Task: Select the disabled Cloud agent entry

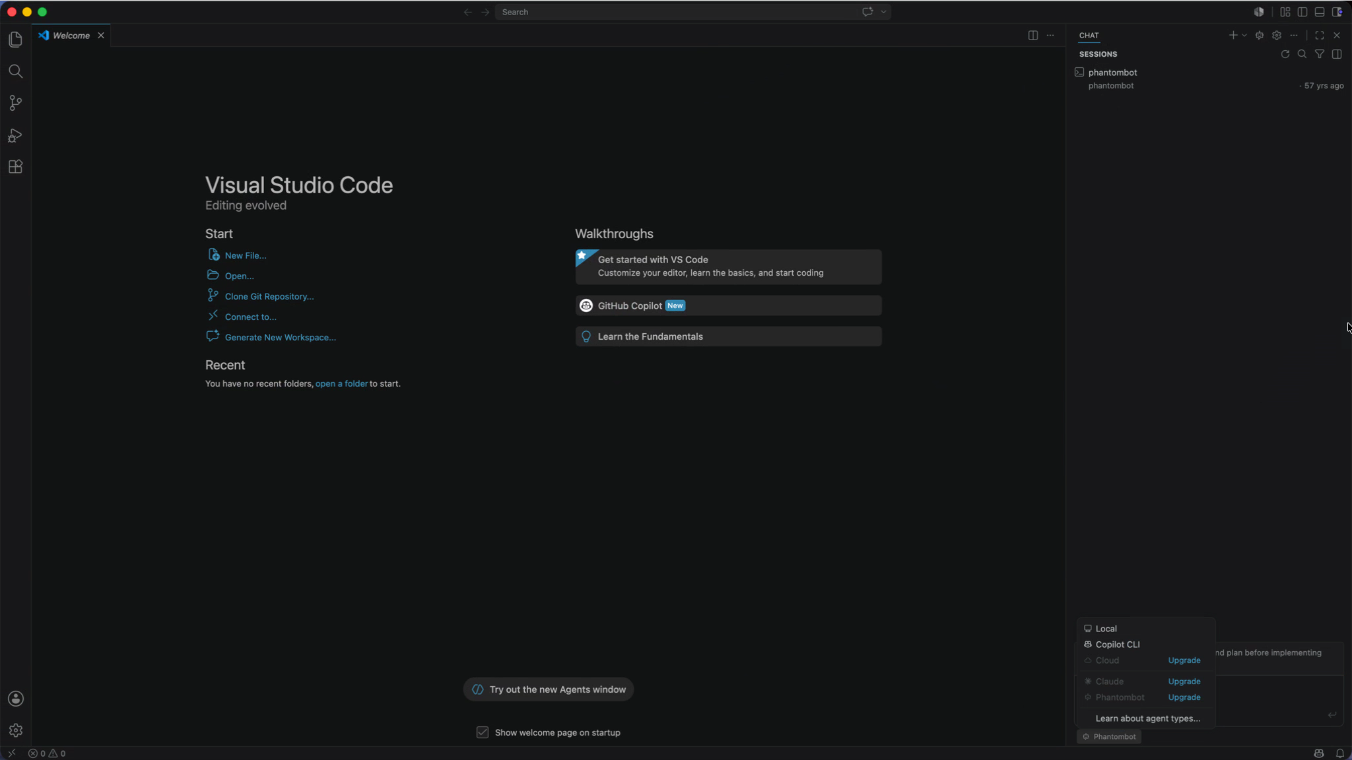Action: pos(1107,660)
